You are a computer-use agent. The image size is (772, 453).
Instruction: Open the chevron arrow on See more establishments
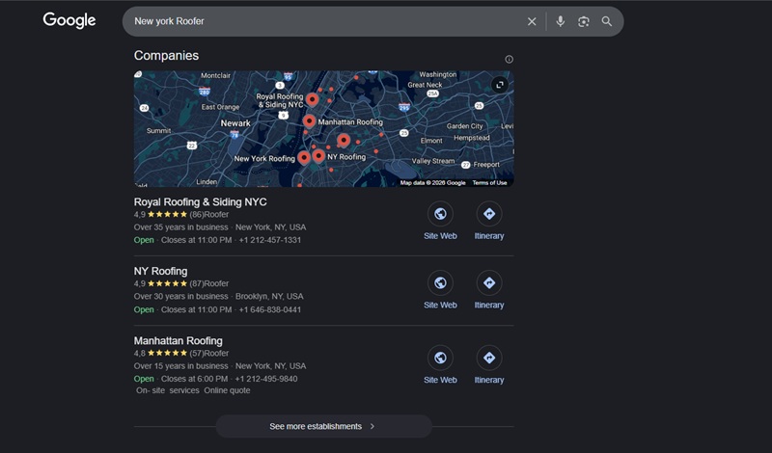[x=372, y=426]
